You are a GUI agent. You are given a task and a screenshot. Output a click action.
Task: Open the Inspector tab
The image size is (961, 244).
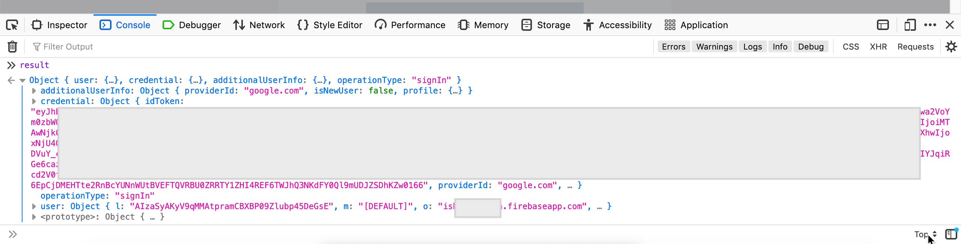point(59,25)
